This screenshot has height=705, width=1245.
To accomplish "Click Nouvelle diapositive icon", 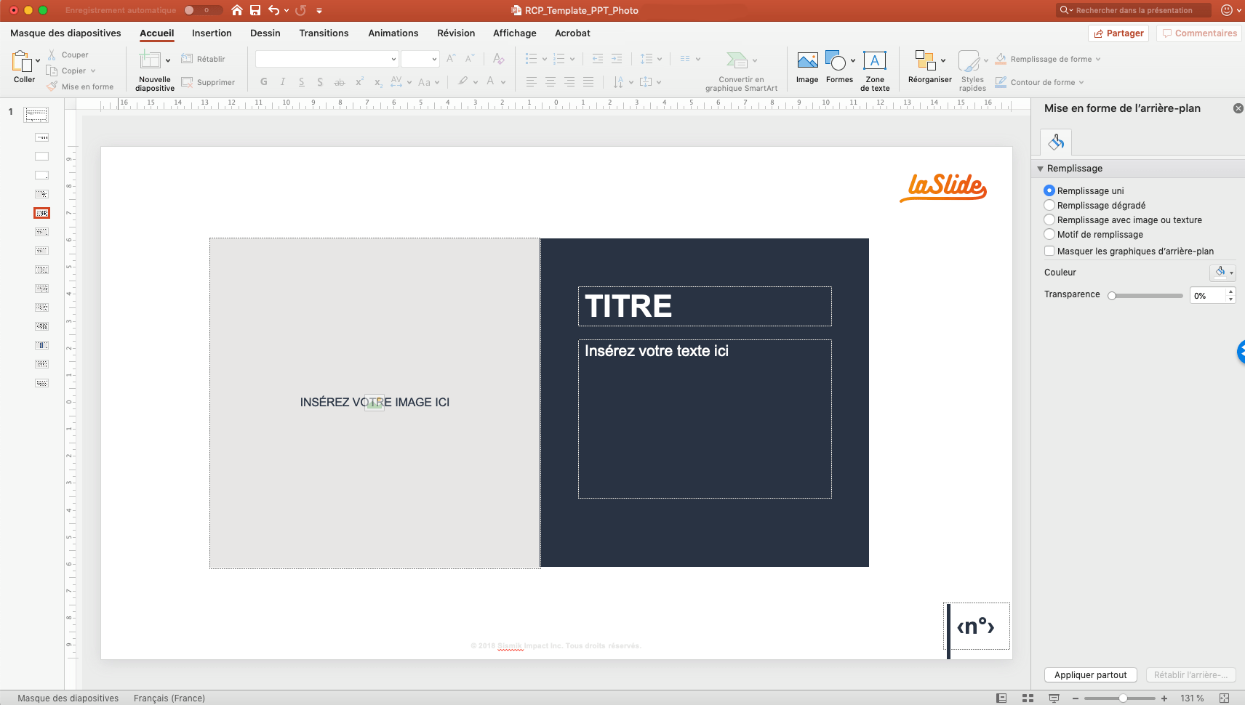I will point(150,60).
